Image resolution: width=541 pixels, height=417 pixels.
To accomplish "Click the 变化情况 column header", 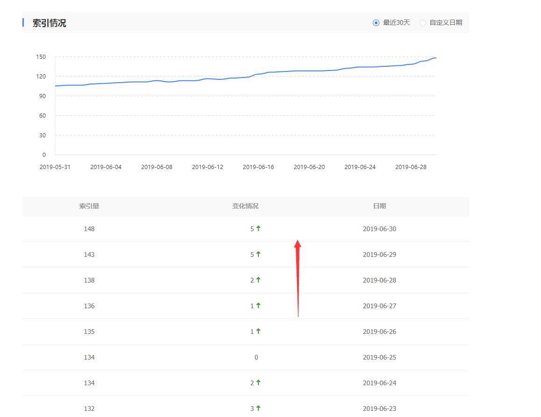I will 245,206.
